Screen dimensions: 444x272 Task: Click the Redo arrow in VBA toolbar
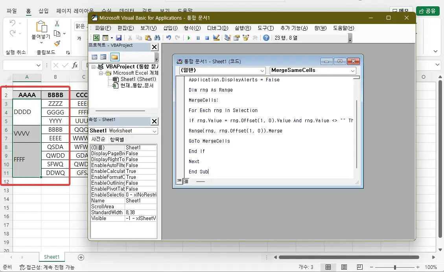pyautogui.click(x=177, y=38)
